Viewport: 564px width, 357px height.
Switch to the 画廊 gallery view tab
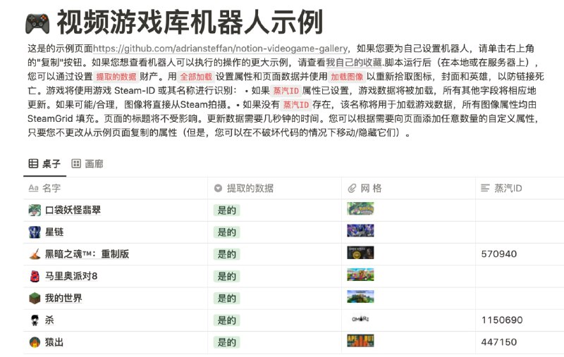(87, 164)
